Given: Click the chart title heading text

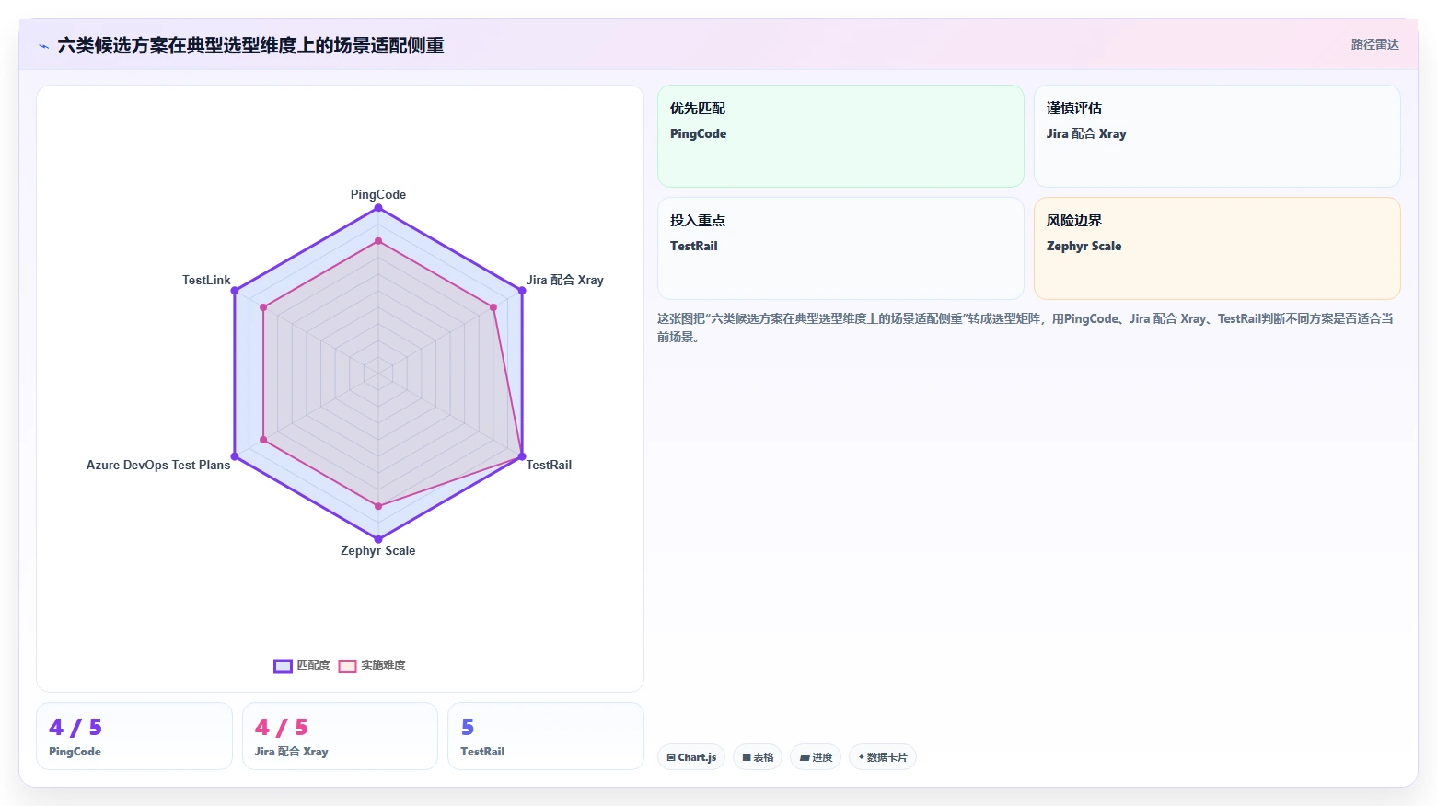Looking at the screenshot, I should point(250,46).
